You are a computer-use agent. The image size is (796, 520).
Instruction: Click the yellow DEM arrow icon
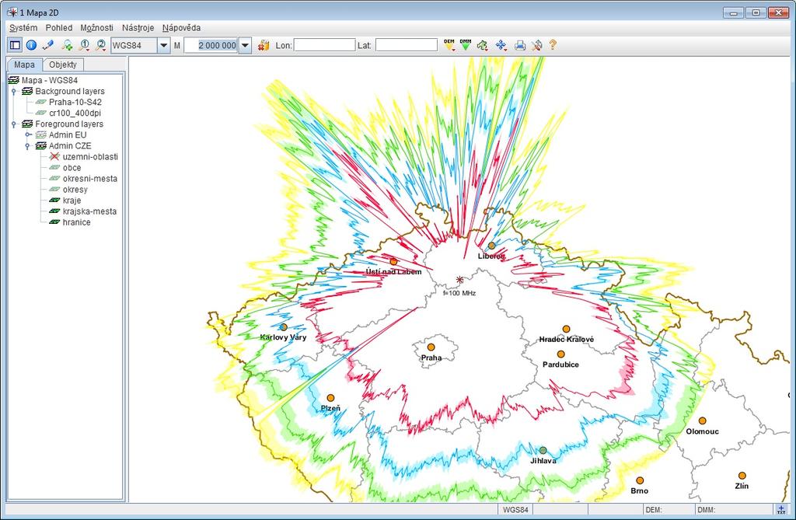449,44
